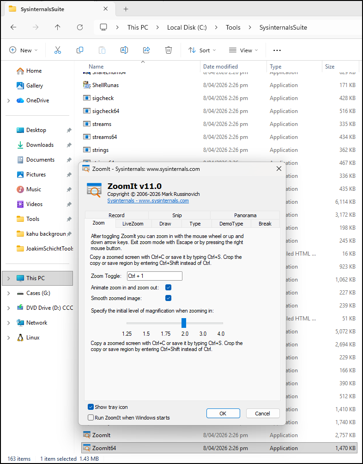
Task: Click the monitor icon in address bar
Action: (103, 27)
